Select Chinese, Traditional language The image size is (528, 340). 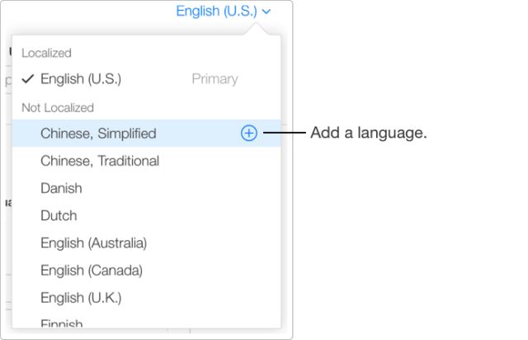(100, 161)
